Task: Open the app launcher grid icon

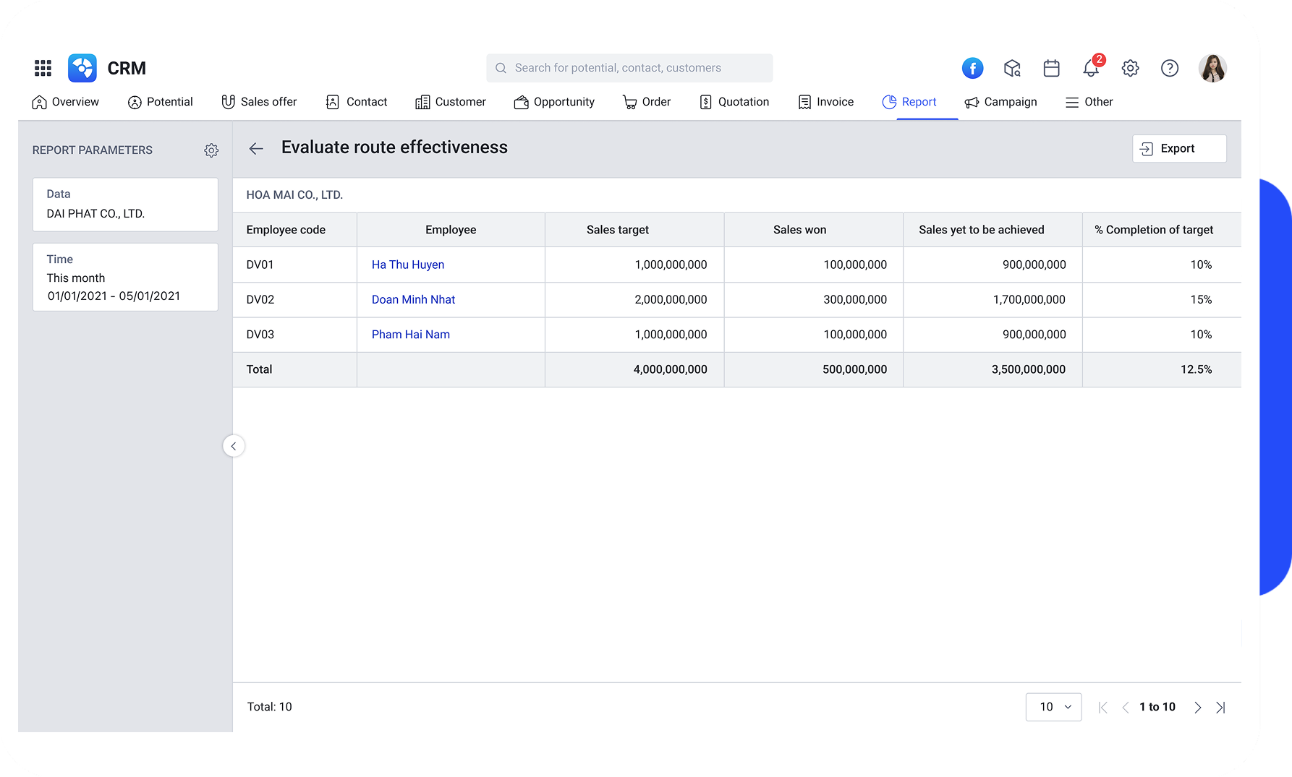Action: click(42, 67)
